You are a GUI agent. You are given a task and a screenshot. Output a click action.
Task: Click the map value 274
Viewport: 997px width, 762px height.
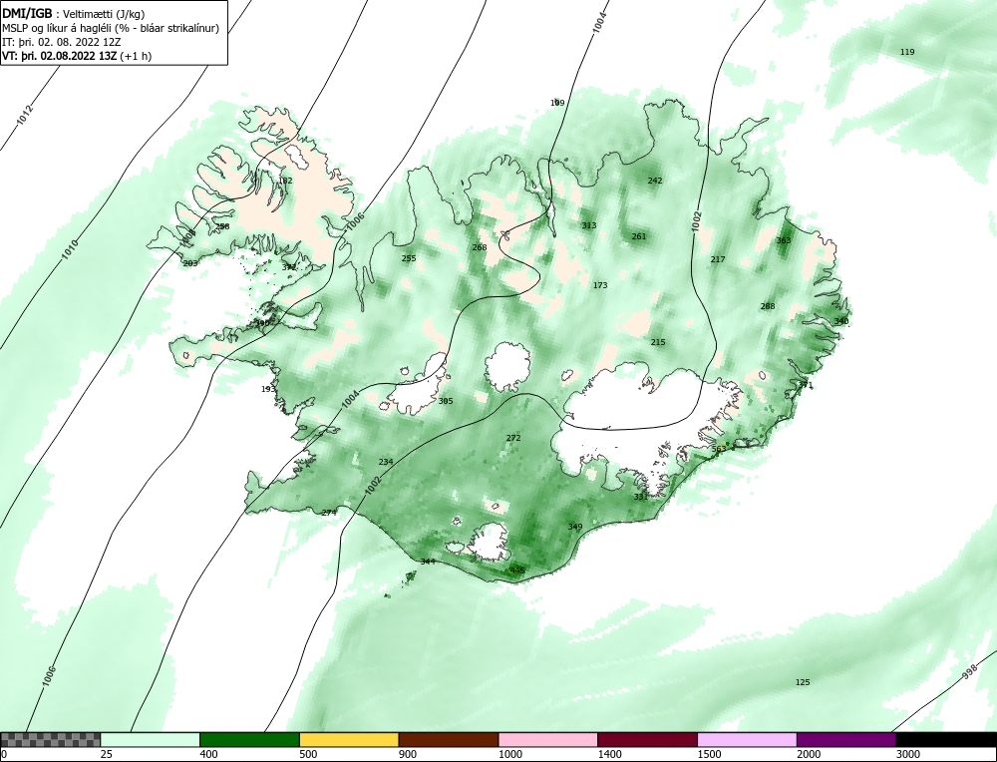329,513
